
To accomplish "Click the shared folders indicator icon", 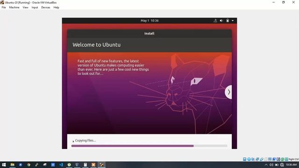I will (266, 159).
